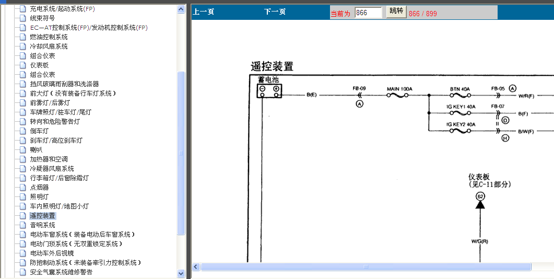The width and height of the screenshot is (554, 279).
Task: Click the page icon beside 照明灯
Action: pyautogui.click(x=22, y=197)
